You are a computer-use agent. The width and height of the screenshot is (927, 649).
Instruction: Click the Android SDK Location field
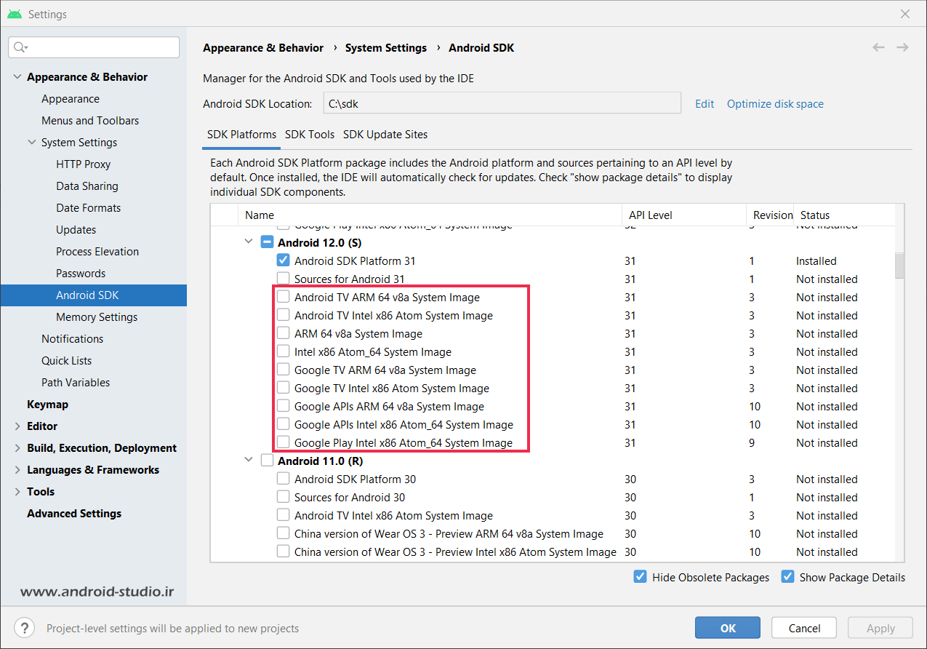tap(502, 103)
